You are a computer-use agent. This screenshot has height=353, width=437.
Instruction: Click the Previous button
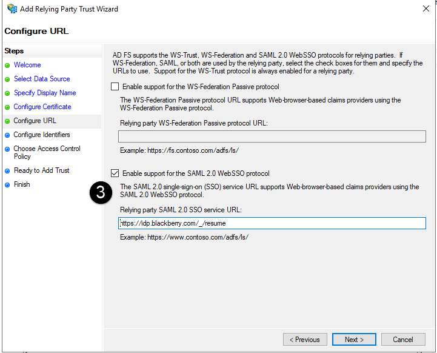pyautogui.click(x=305, y=340)
